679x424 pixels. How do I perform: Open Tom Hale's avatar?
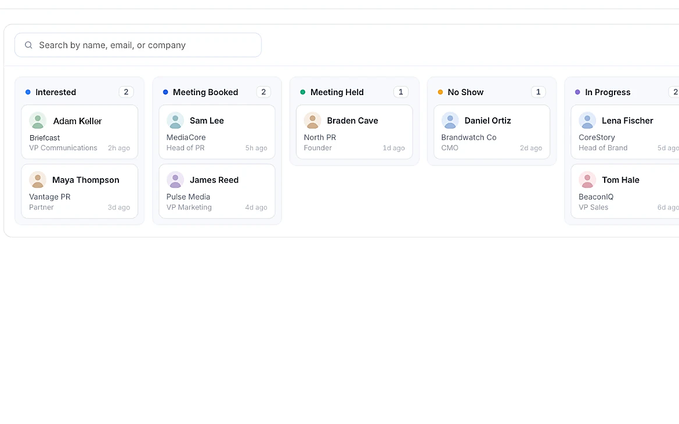point(588,180)
